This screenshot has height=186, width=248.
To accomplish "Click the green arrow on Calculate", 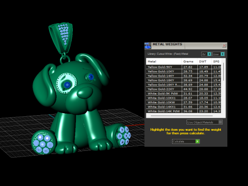I will [x=197, y=142].
